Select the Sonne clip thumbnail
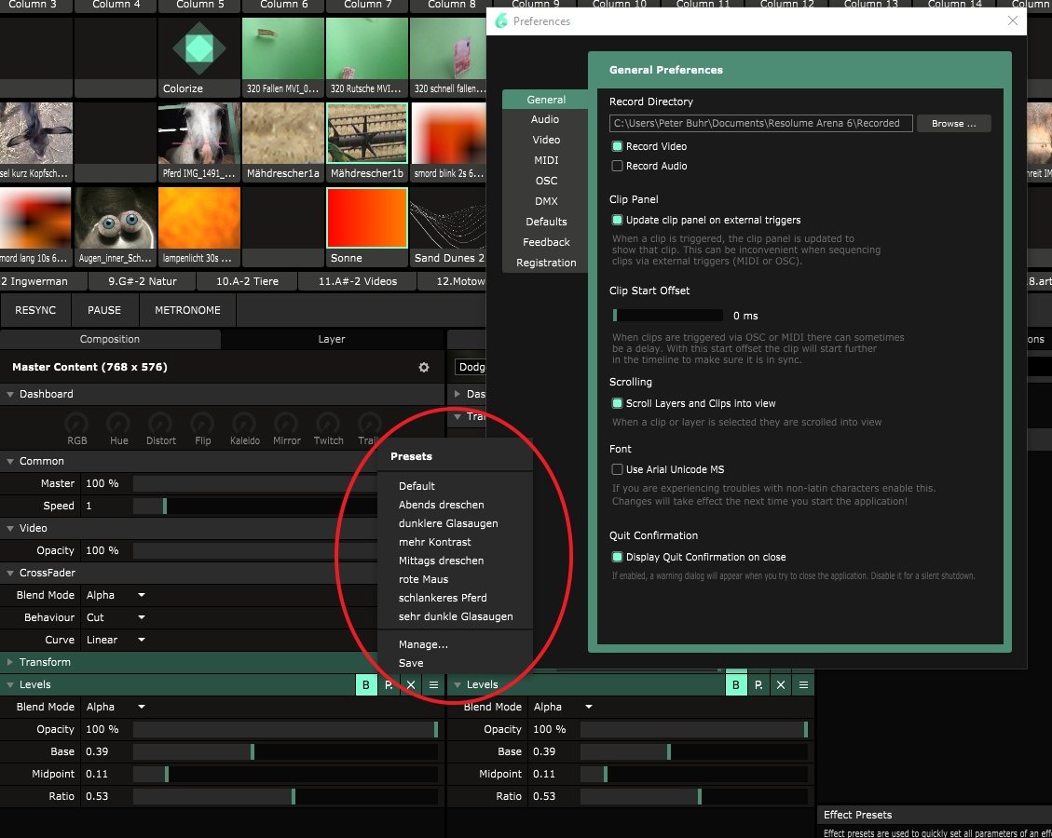 tap(367, 220)
